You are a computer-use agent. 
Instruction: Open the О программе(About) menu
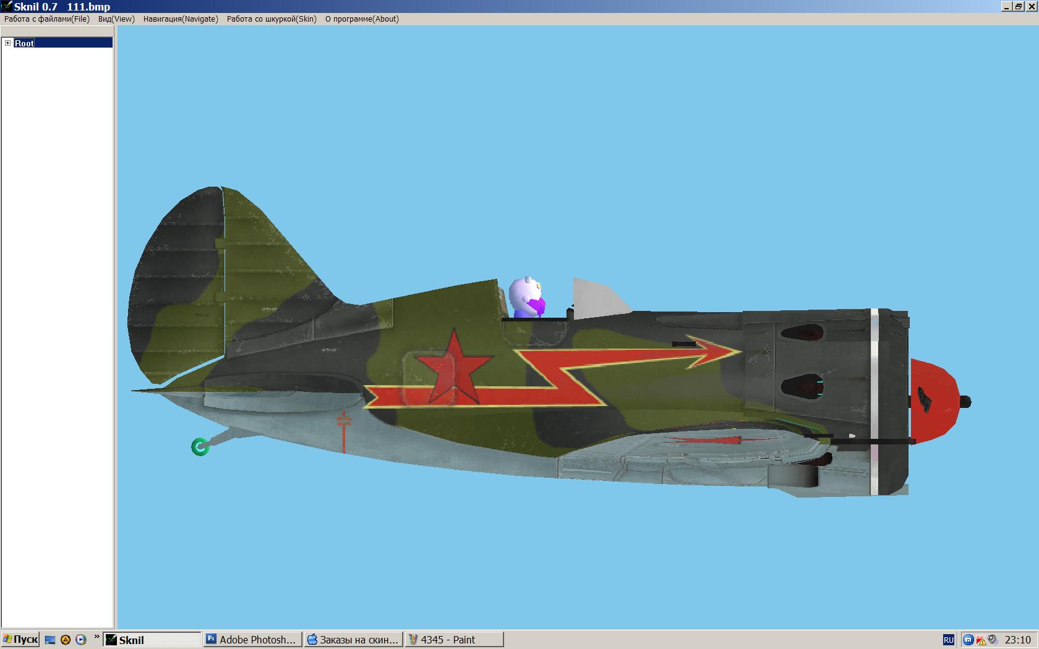(x=362, y=19)
